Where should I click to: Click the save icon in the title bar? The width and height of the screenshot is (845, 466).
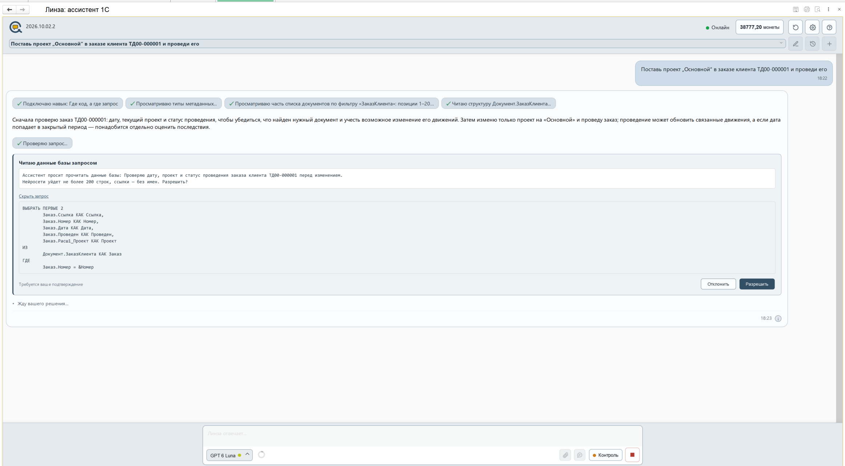pos(796,9)
